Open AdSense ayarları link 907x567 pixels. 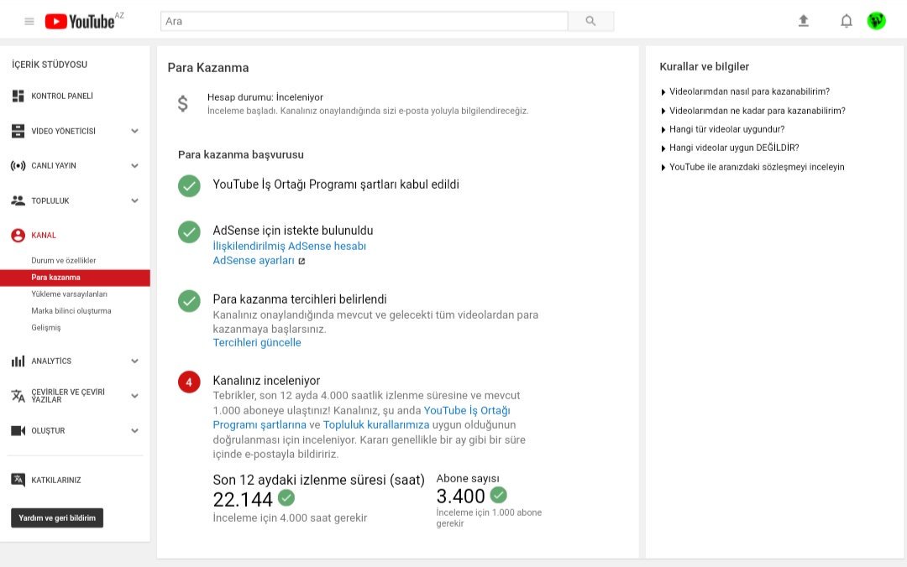coord(254,261)
